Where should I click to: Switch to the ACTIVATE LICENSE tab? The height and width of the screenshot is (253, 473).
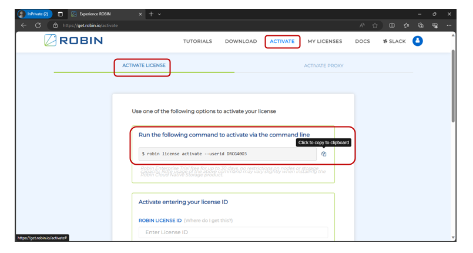[144, 65]
